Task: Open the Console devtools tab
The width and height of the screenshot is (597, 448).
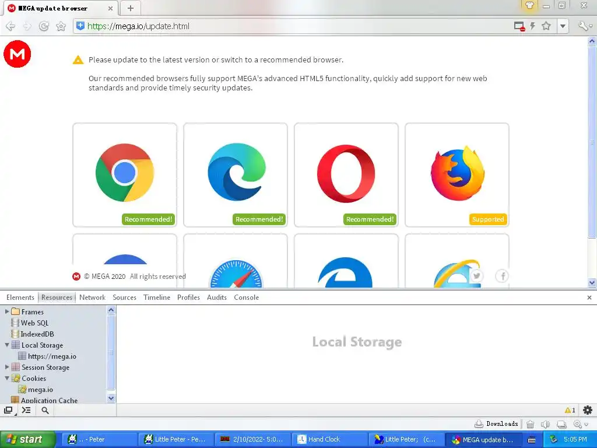Action: 247,297
